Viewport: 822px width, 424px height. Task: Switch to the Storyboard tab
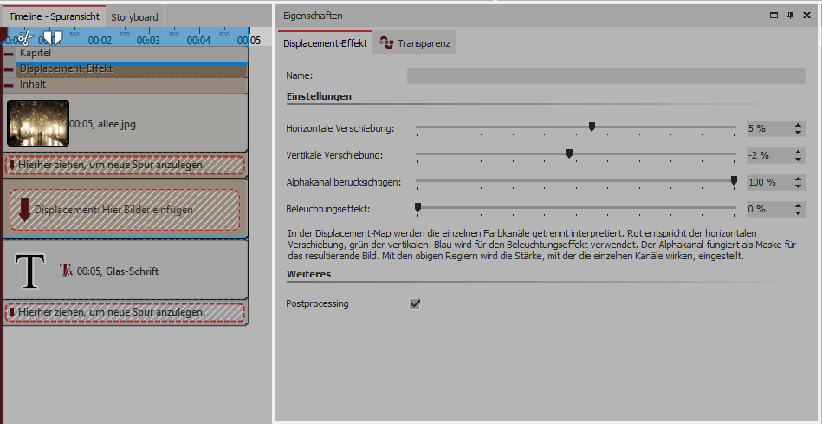click(134, 16)
